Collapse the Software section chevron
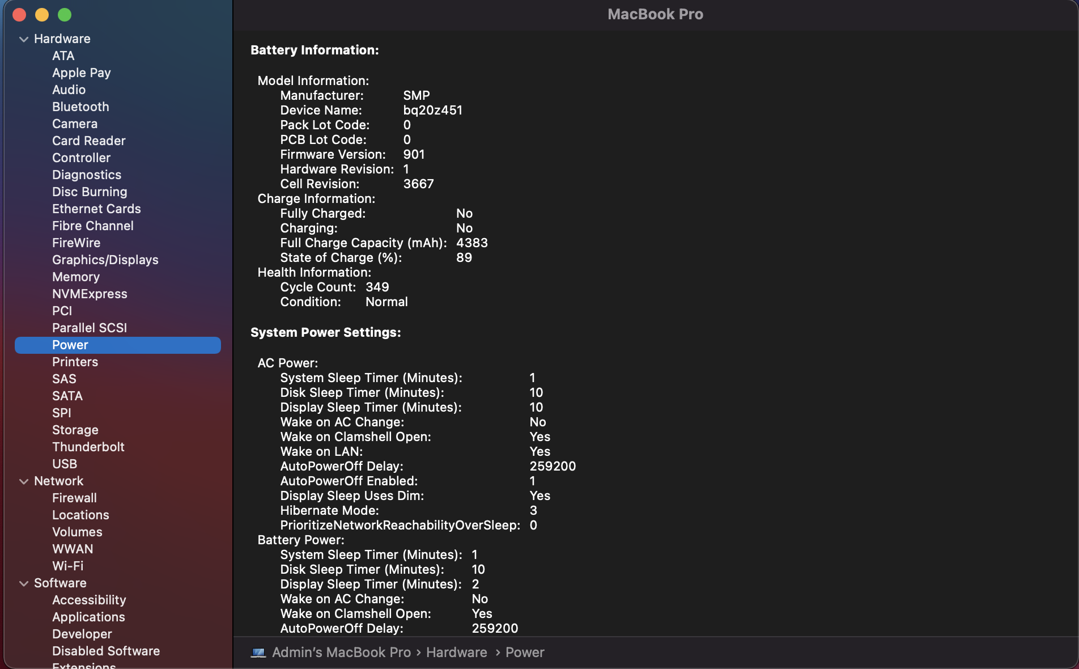Screen dimensions: 1079x669 (x=24, y=583)
